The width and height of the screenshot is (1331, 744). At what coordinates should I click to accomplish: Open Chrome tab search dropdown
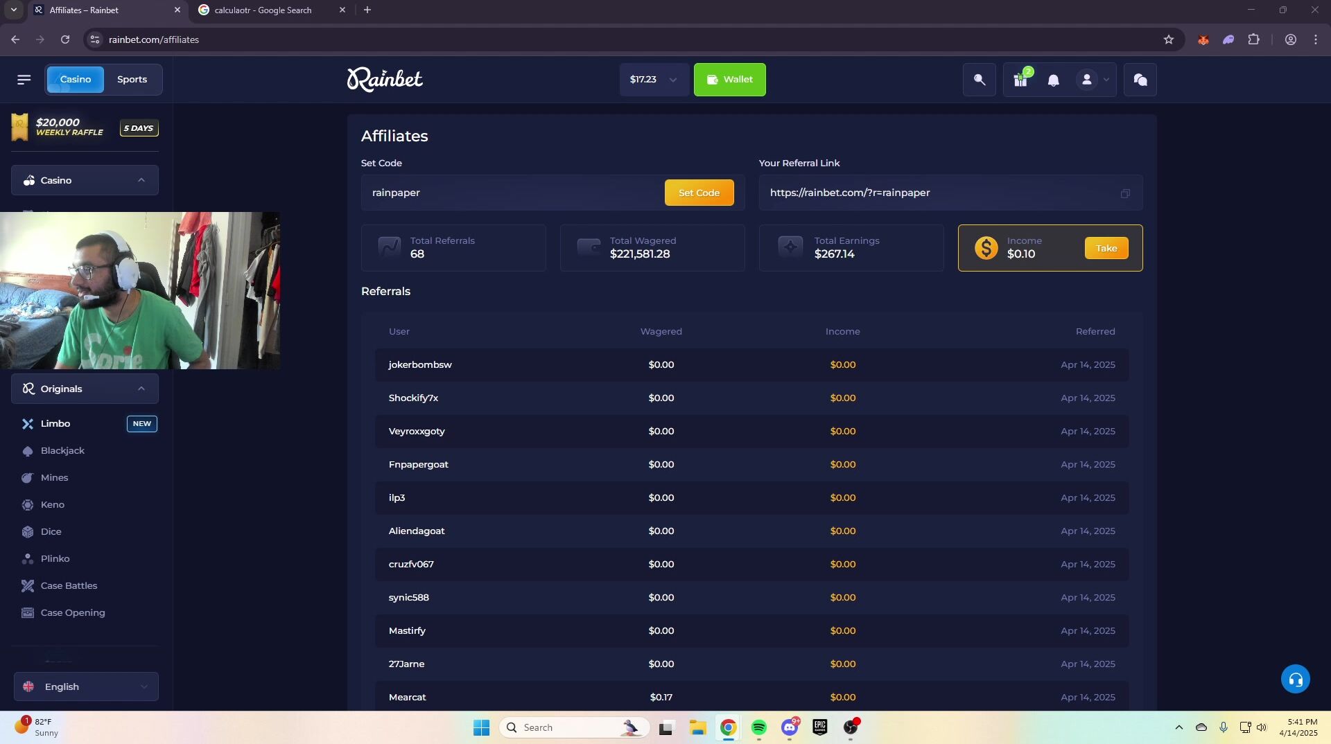click(13, 10)
